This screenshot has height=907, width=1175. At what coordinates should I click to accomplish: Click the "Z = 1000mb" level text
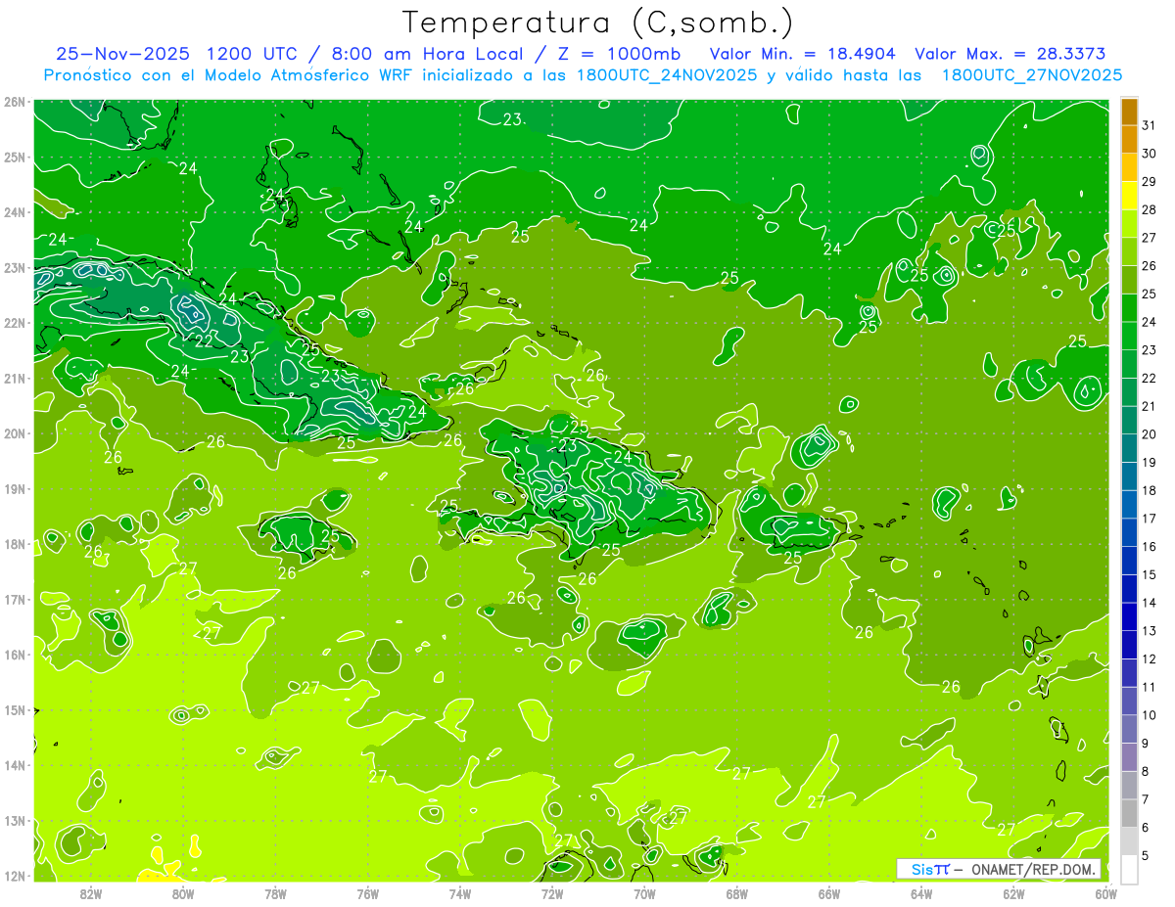pyautogui.click(x=617, y=54)
